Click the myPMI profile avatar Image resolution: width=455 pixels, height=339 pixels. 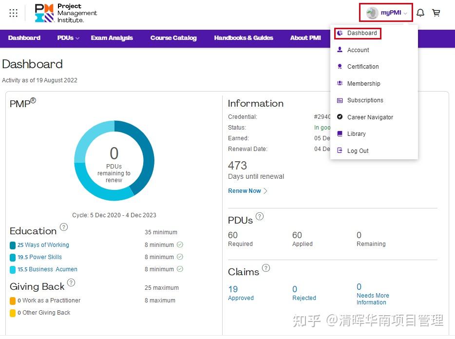click(x=372, y=13)
